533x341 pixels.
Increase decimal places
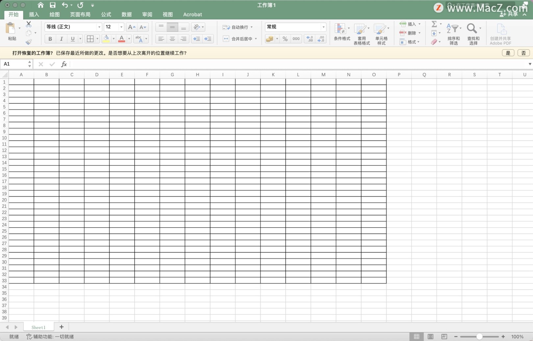[x=310, y=39]
